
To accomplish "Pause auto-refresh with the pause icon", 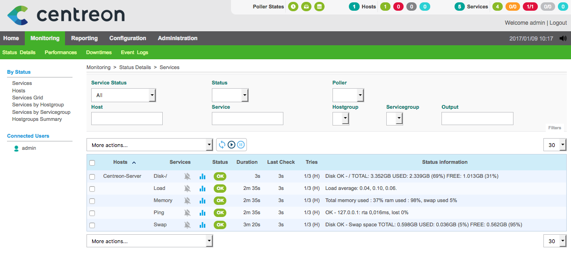I will tap(241, 145).
